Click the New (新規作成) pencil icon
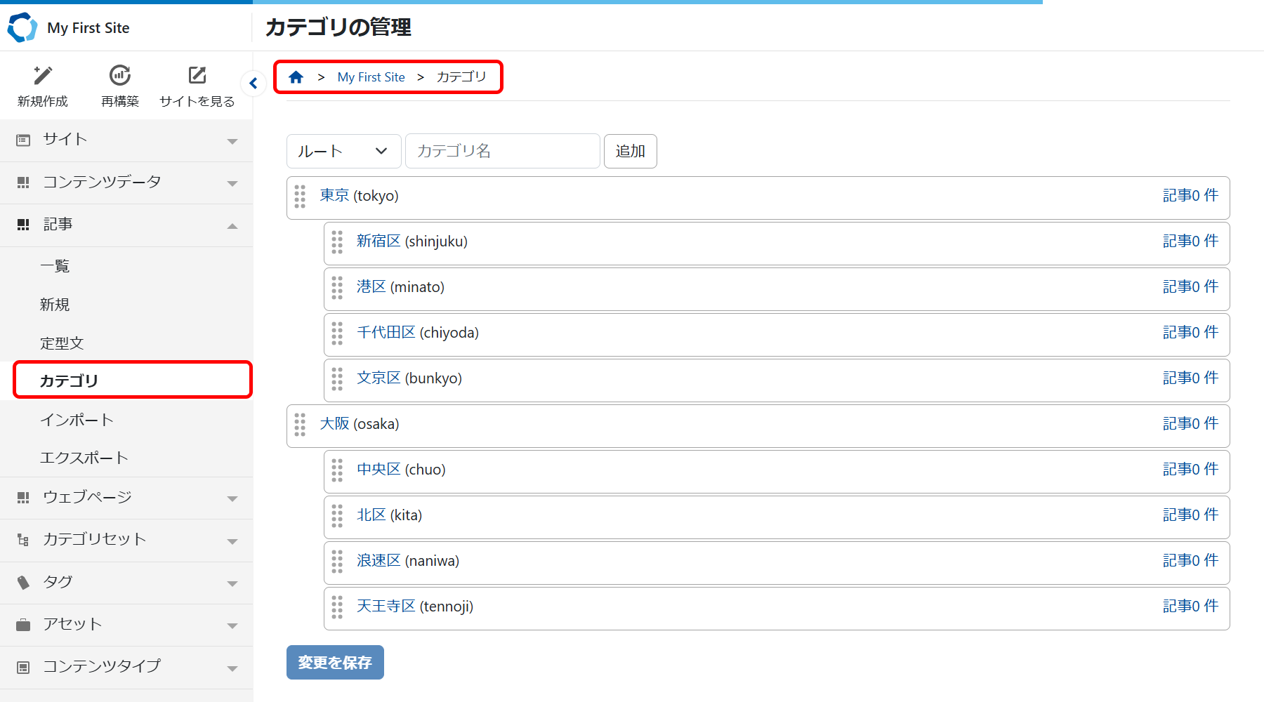 (x=43, y=76)
